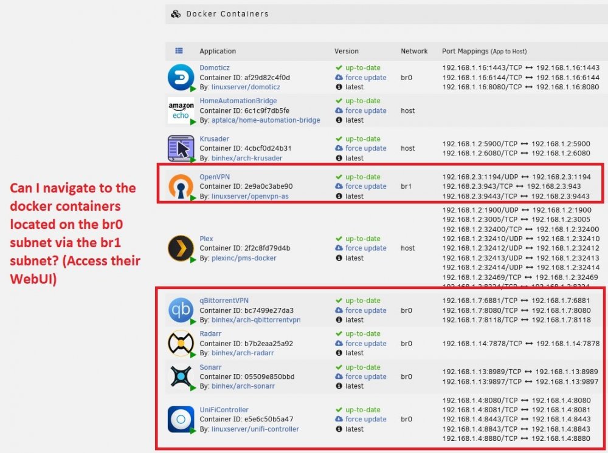The image size is (608, 453).
Task: Open the Plex application link
Action: [206, 239]
